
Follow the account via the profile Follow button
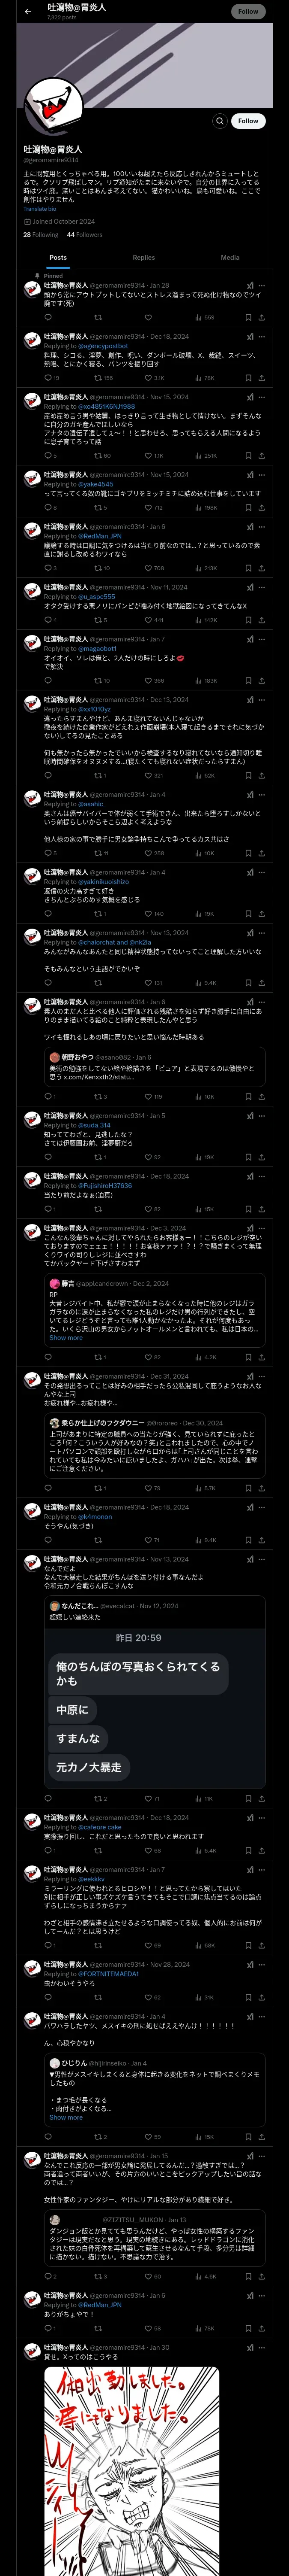[x=248, y=121]
